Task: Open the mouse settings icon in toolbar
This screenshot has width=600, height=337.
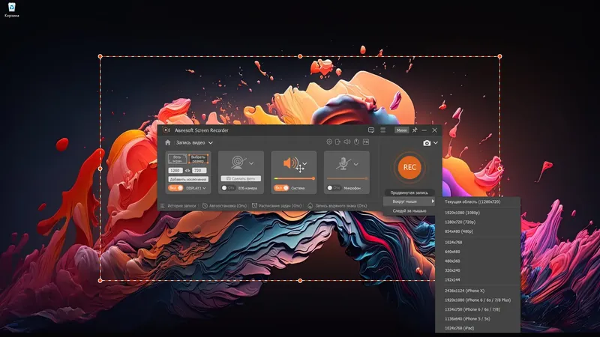Action: [x=356, y=142]
